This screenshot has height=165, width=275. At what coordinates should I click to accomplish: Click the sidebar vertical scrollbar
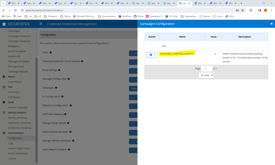[x=37, y=110]
